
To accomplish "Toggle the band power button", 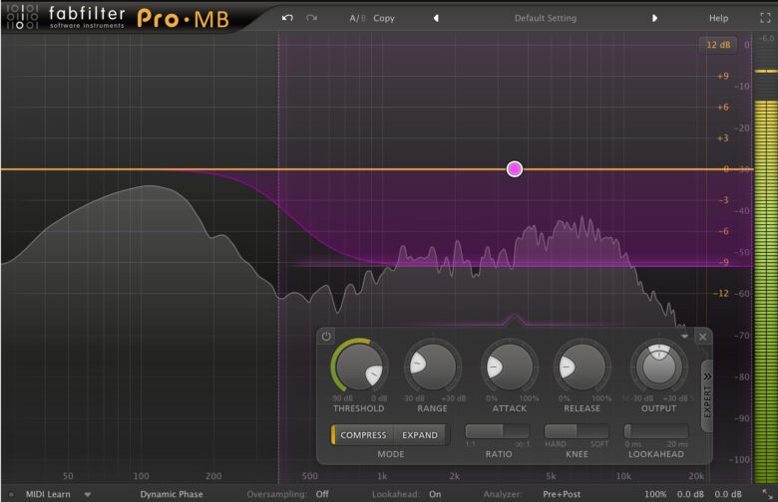I will click(x=326, y=336).
